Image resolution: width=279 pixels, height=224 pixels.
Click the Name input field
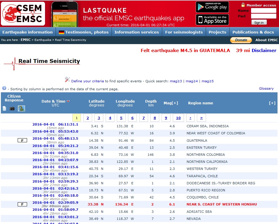(x=263, y=11)
